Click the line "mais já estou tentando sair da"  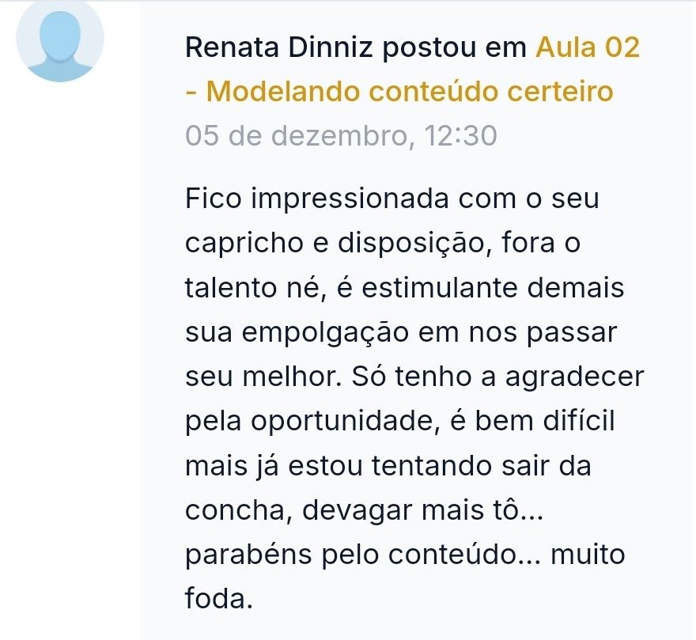click(388, 465)
